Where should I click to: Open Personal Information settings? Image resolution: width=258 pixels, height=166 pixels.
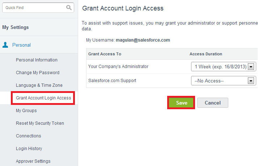[x=37, y=60]
